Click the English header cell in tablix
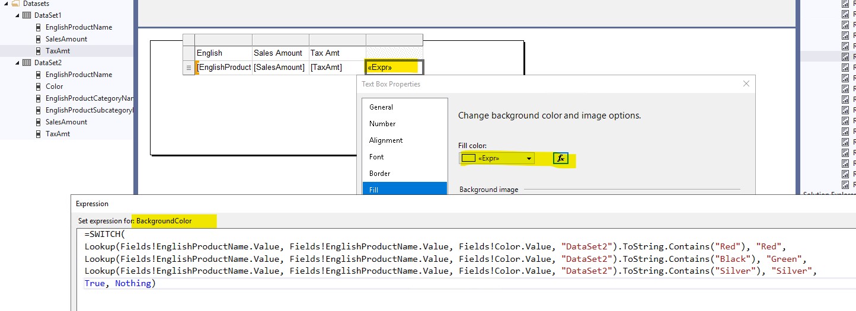 (223, 53)
